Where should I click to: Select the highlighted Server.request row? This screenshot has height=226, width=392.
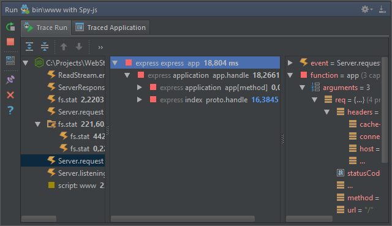[x=62, y=160]
